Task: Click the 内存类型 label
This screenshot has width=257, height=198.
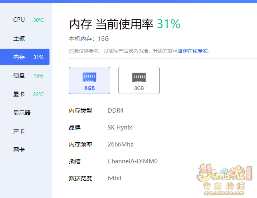Action: (80, 111)
